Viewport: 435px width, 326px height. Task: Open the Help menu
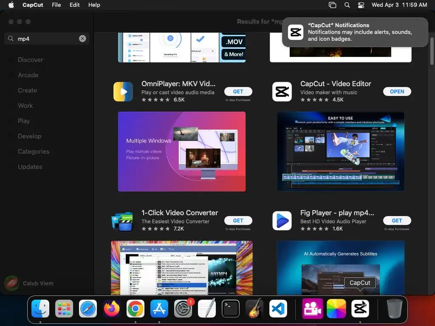(94, 5)
